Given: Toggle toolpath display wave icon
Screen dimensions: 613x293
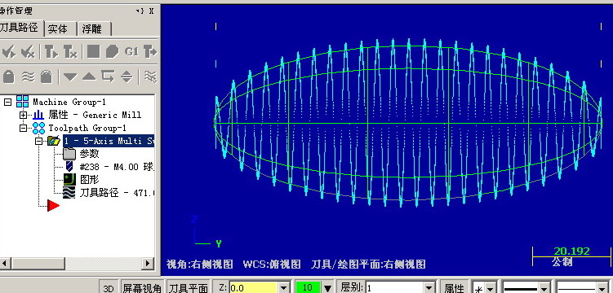Looking at the screenshot, I should point(28,77).
